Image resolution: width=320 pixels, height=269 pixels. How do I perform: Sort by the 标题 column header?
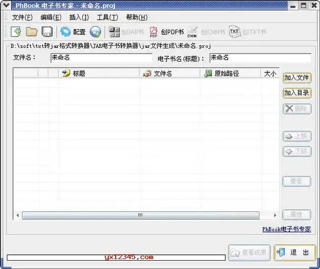point(99,73)
